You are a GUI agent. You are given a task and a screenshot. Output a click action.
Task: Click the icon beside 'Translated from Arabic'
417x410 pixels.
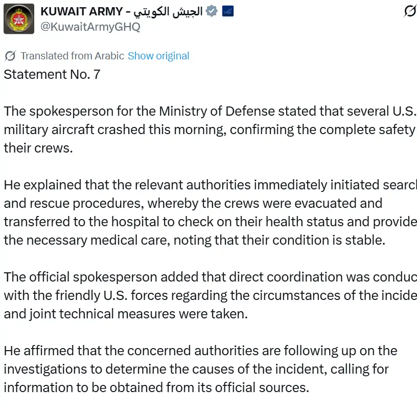click(10, 56)
